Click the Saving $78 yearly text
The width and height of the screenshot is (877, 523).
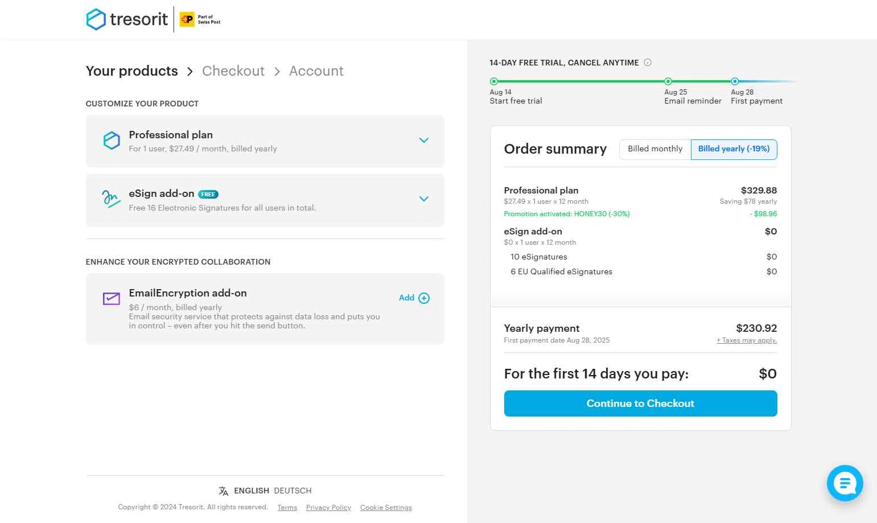[x=748, y=201]
